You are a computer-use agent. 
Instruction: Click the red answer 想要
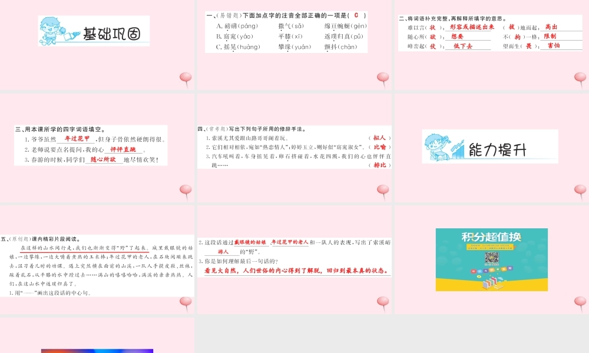(x=457, y=36)
